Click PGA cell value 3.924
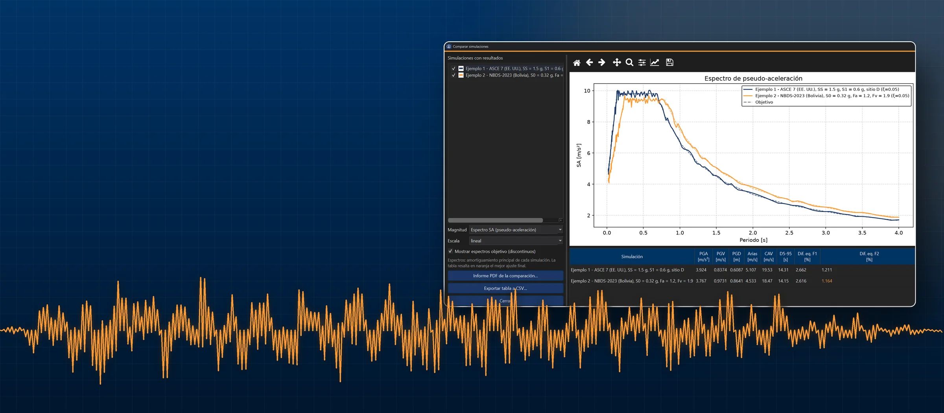This screenshot has height=413, width=944. point(701,270)
